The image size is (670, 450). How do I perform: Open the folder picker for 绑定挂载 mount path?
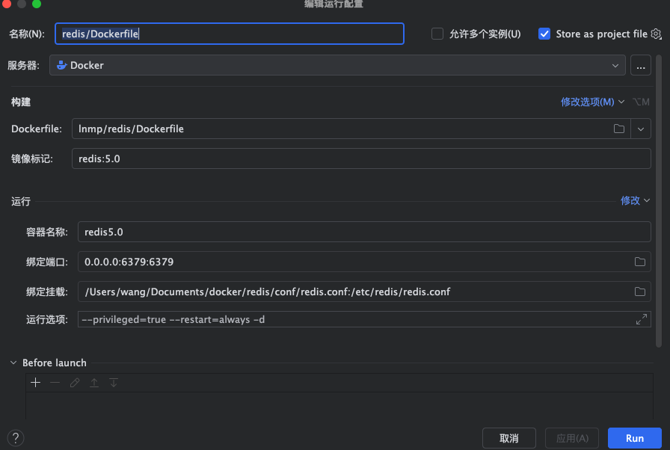click(x=640, y=292)
